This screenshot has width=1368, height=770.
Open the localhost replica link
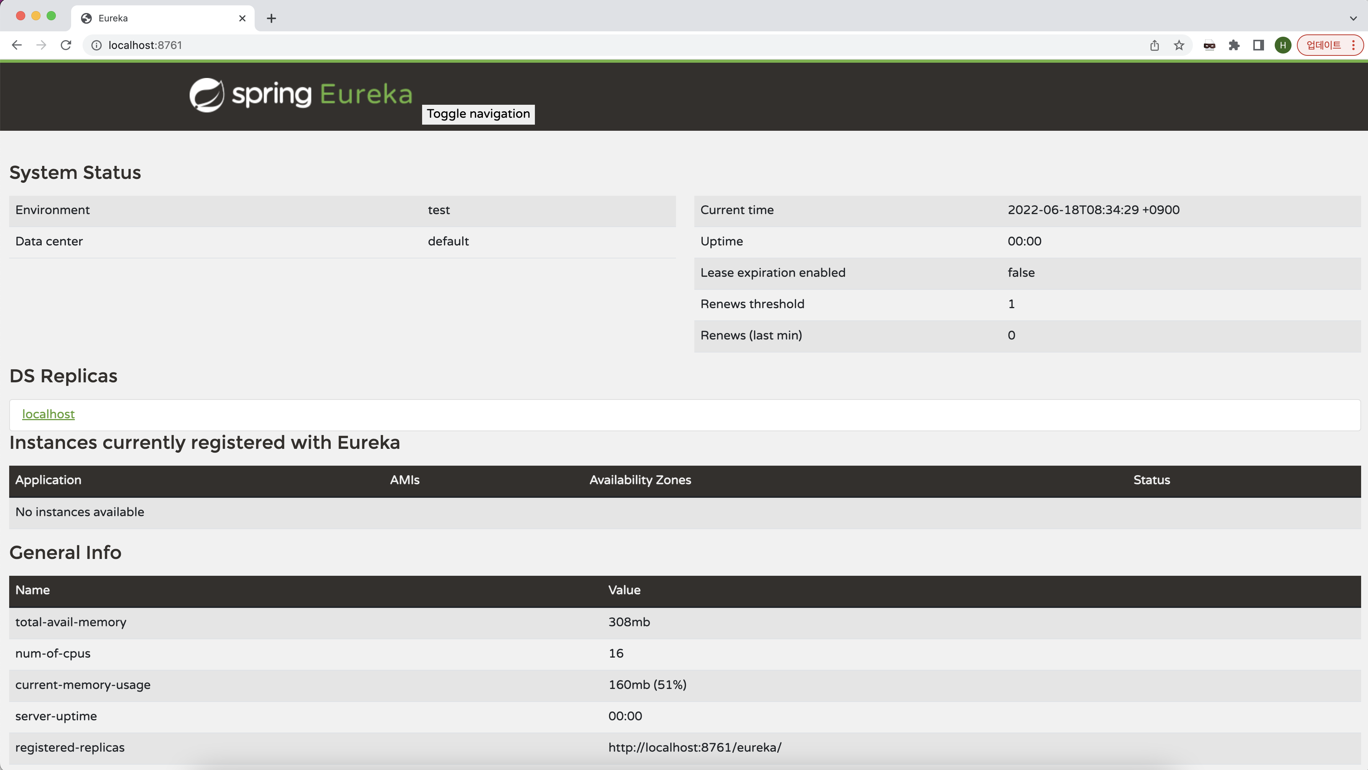pyautogui.click(x=48, y=414)
